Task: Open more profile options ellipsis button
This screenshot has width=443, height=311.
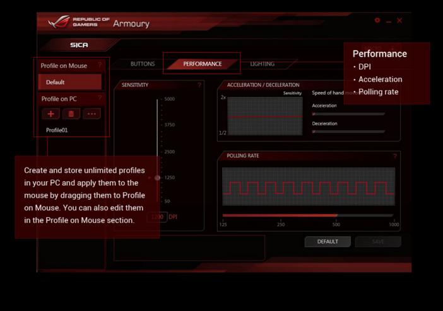Action: tap(92, 113)
